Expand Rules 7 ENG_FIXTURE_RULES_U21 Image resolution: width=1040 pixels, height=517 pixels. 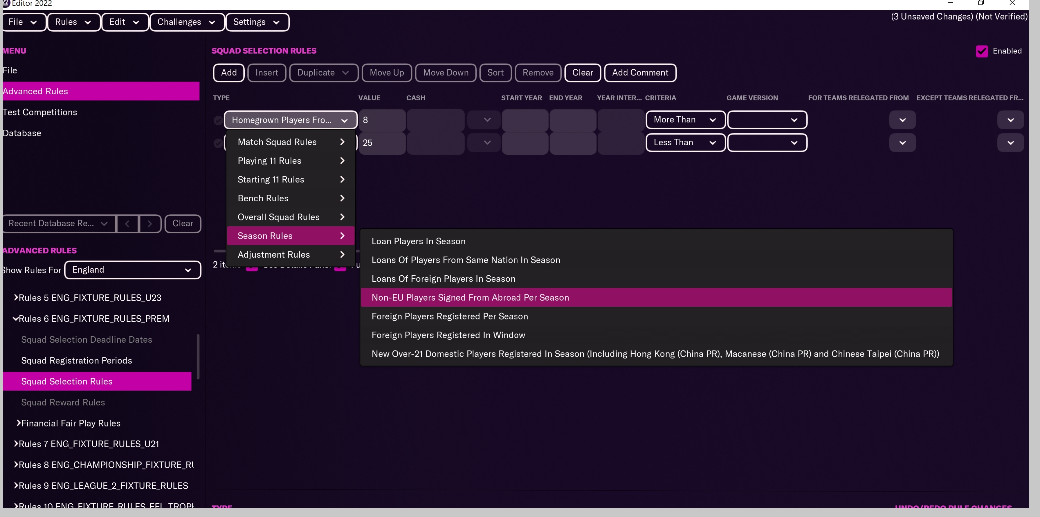16,444
